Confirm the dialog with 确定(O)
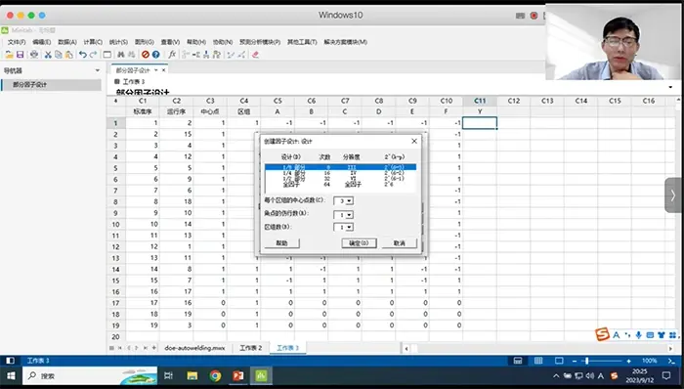The image size is (684, 389). point(359,243)
